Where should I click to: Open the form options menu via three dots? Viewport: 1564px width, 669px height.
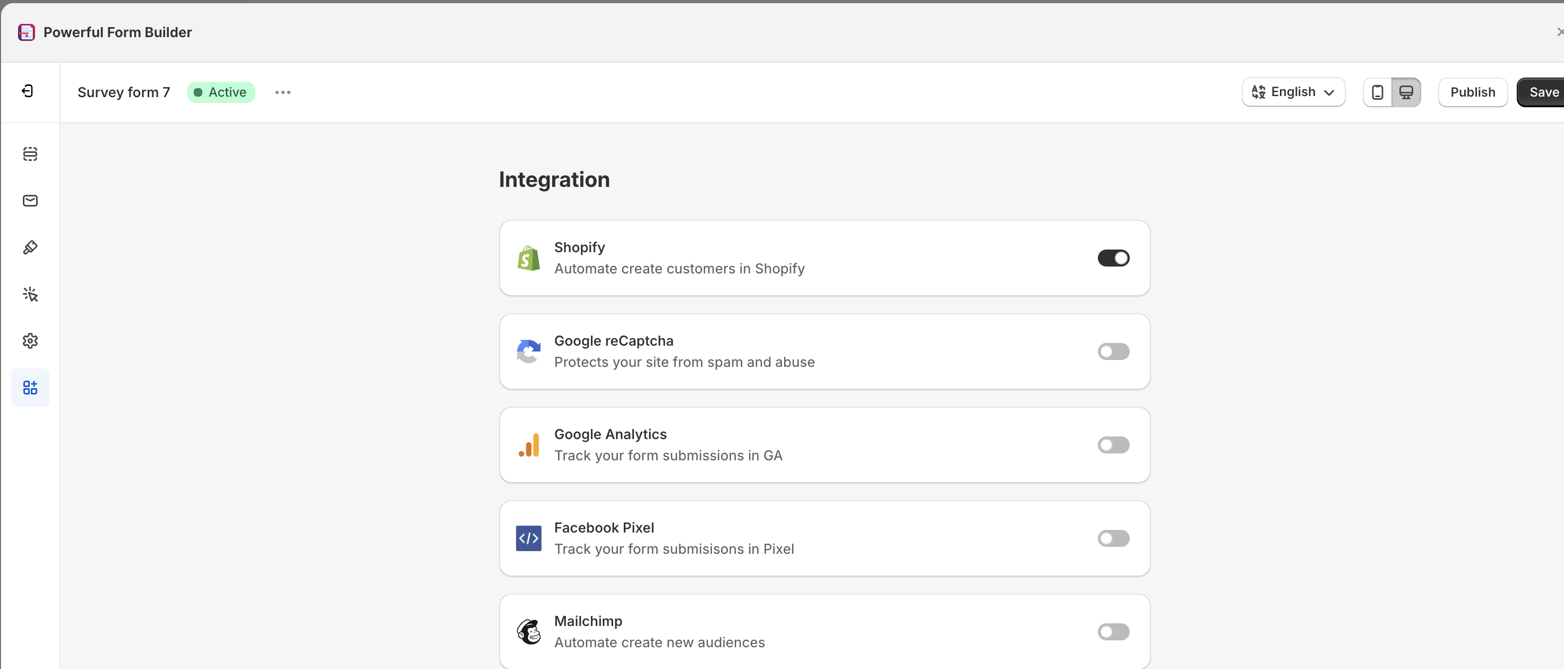point(283,92)
